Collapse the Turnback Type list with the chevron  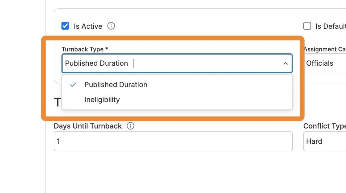(285, 64)
